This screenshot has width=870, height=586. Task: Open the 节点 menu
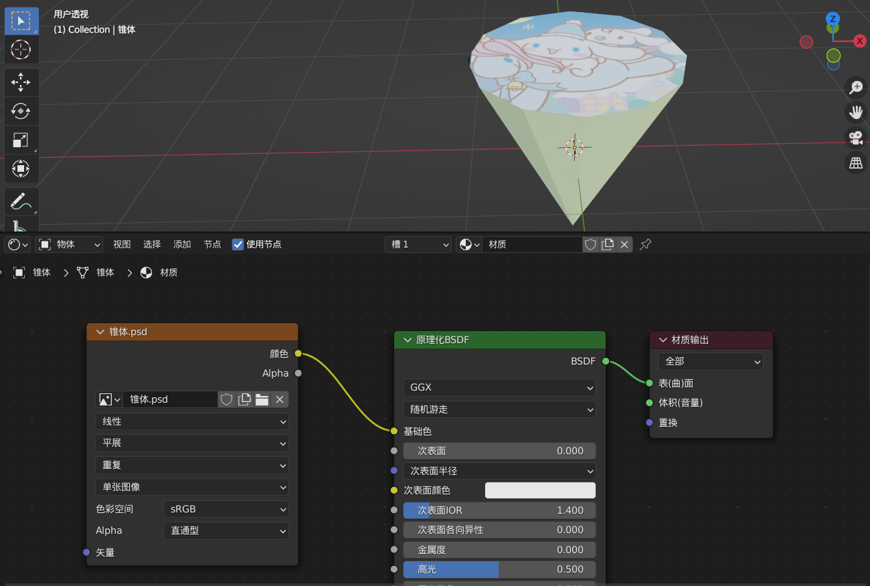tap(212, 244)
